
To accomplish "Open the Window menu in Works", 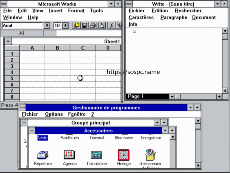I will [x=12, y=18].
